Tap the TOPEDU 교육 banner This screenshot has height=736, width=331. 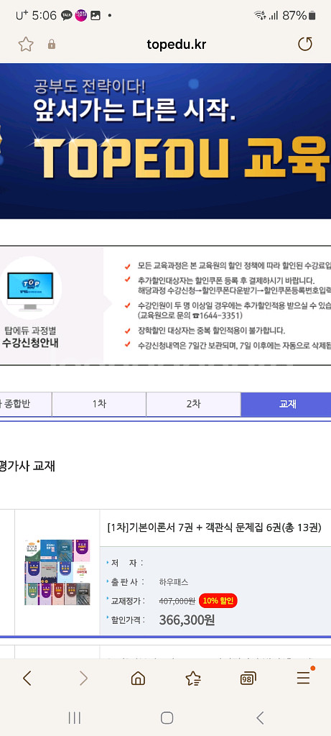point(165,141)
